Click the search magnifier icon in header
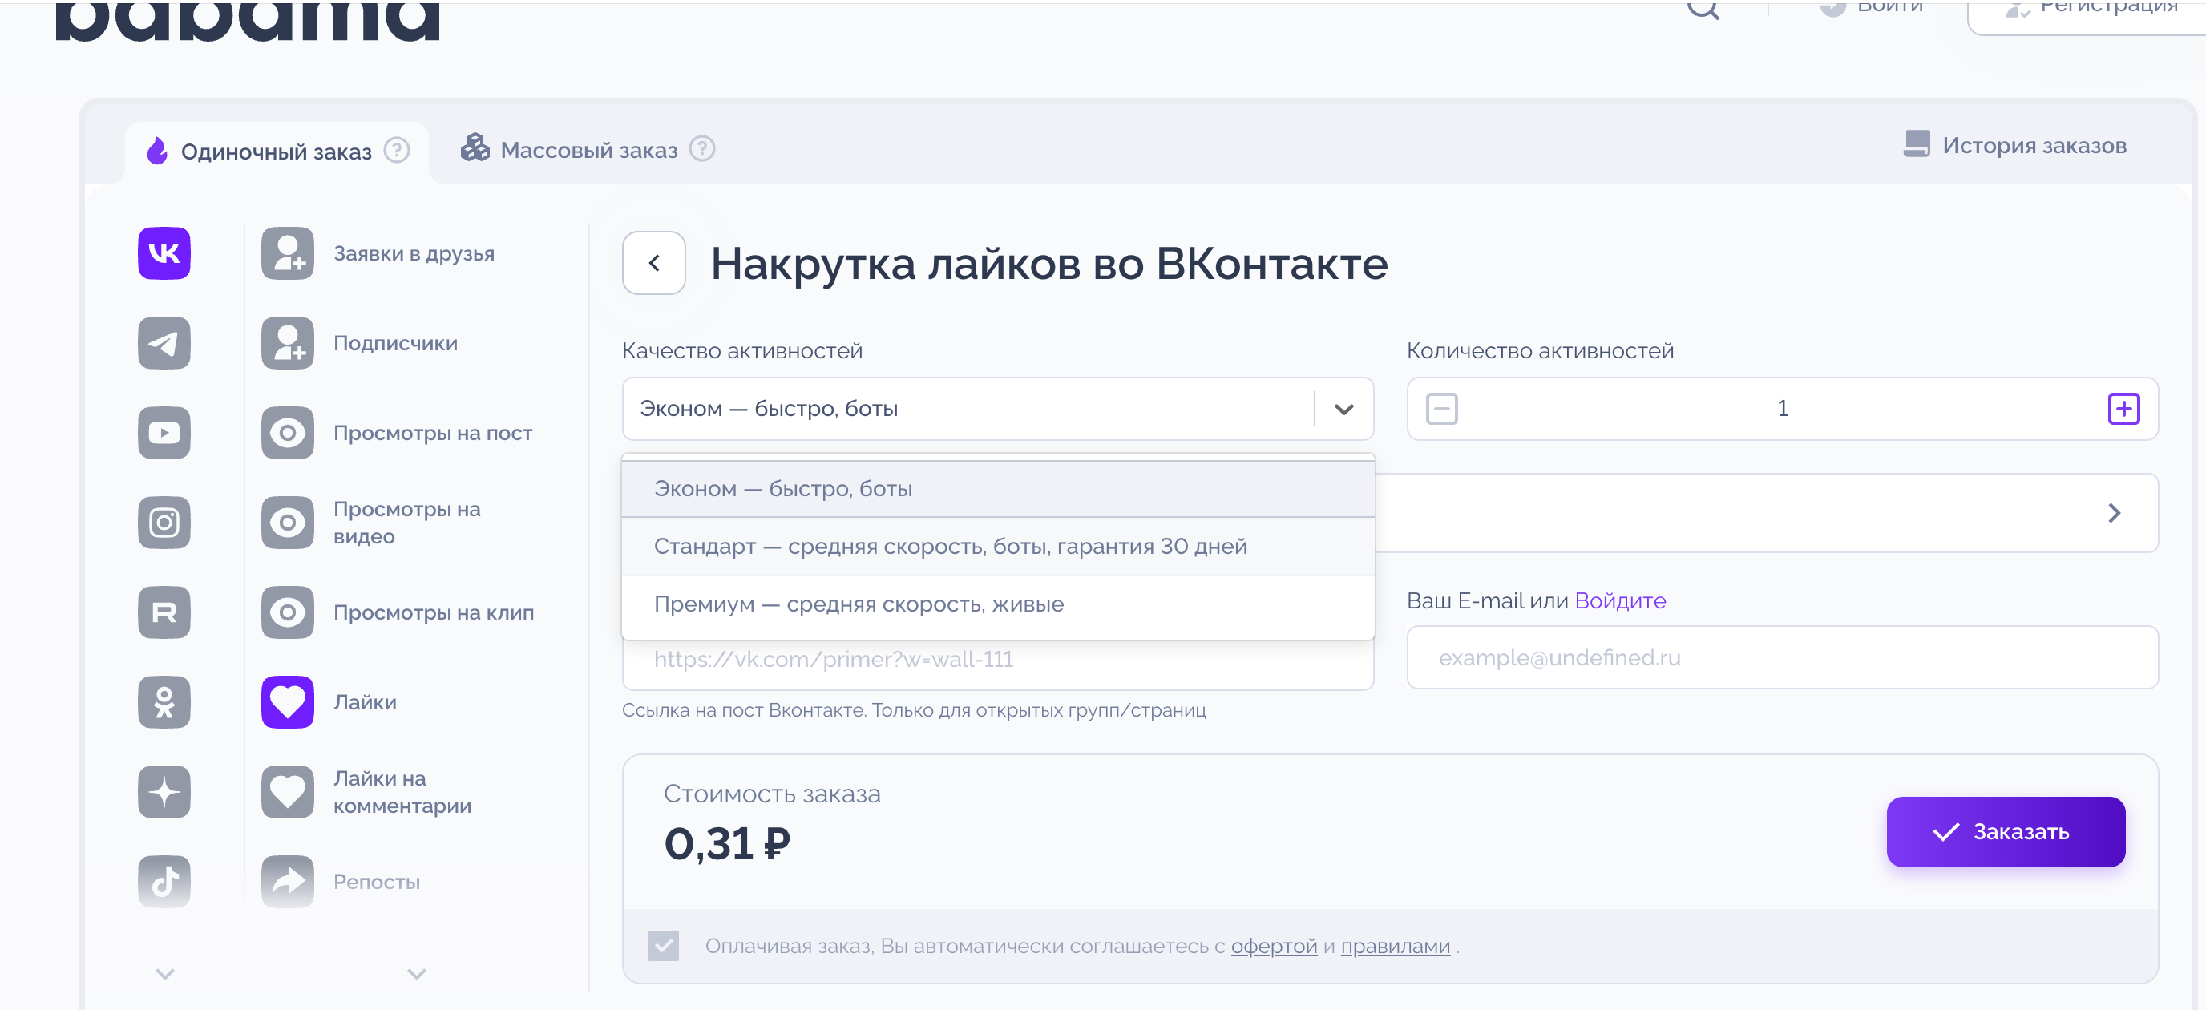The width and height of the screenshot is (2206, 1010). [1703, 7]
